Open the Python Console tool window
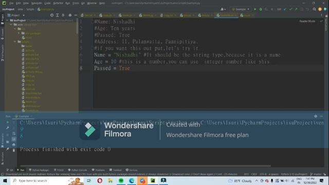The width and height of the screenshot is (329, 185). click(78, 170)
